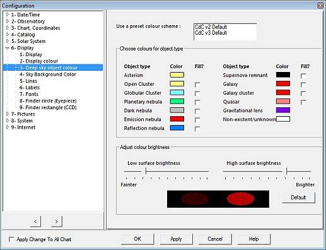This screenshot has width=326, height=250.
Task: Enable Fill for Reflection nebula
Action: tap(197, 129)
